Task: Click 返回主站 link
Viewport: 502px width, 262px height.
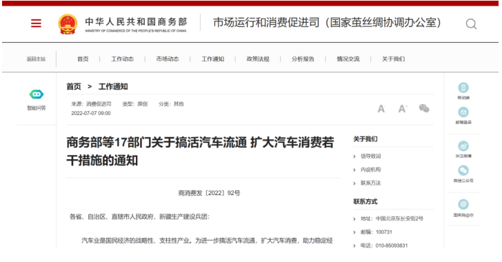Action: coord(36,59)
